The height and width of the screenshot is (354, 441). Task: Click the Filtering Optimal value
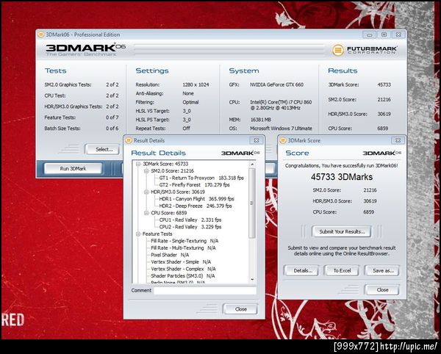(x=190, y=102)
